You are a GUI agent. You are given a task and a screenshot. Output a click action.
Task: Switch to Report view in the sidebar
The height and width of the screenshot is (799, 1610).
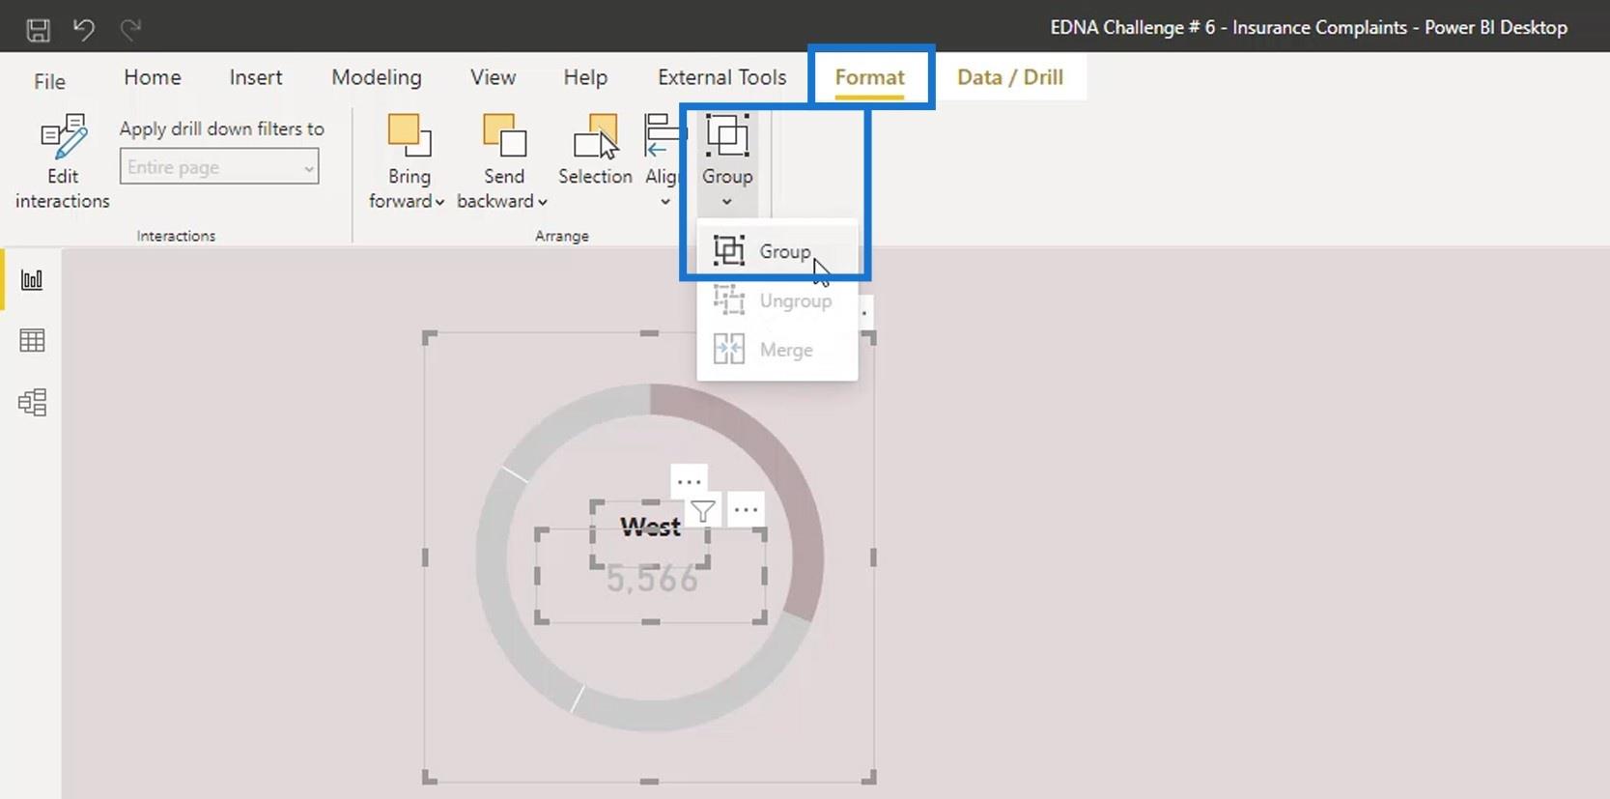32,280
